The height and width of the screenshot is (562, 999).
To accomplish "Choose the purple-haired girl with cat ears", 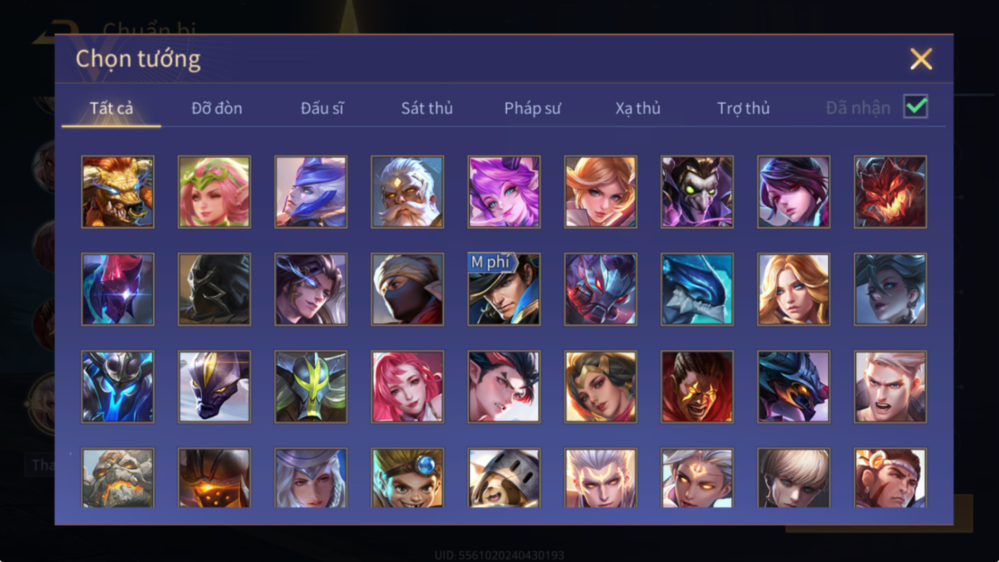I will click(504, 192).
